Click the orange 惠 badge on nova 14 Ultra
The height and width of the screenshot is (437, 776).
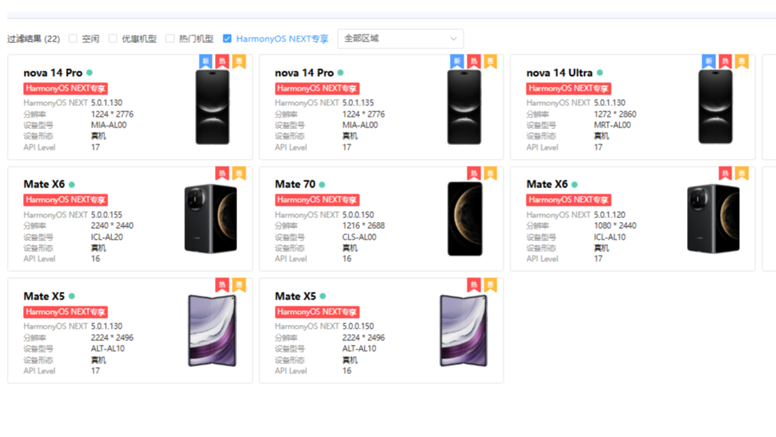click(x=741, y=61)
